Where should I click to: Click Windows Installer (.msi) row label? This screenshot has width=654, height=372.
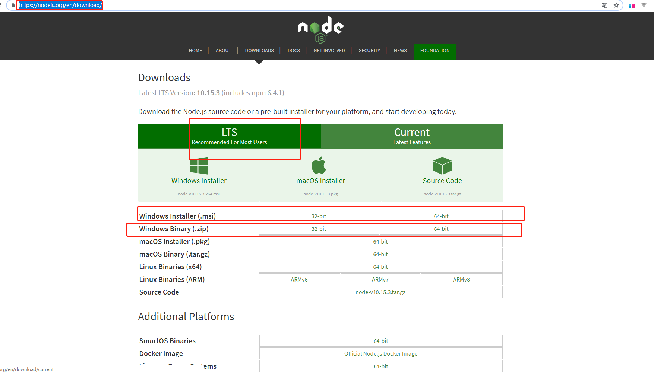(177, 216)
